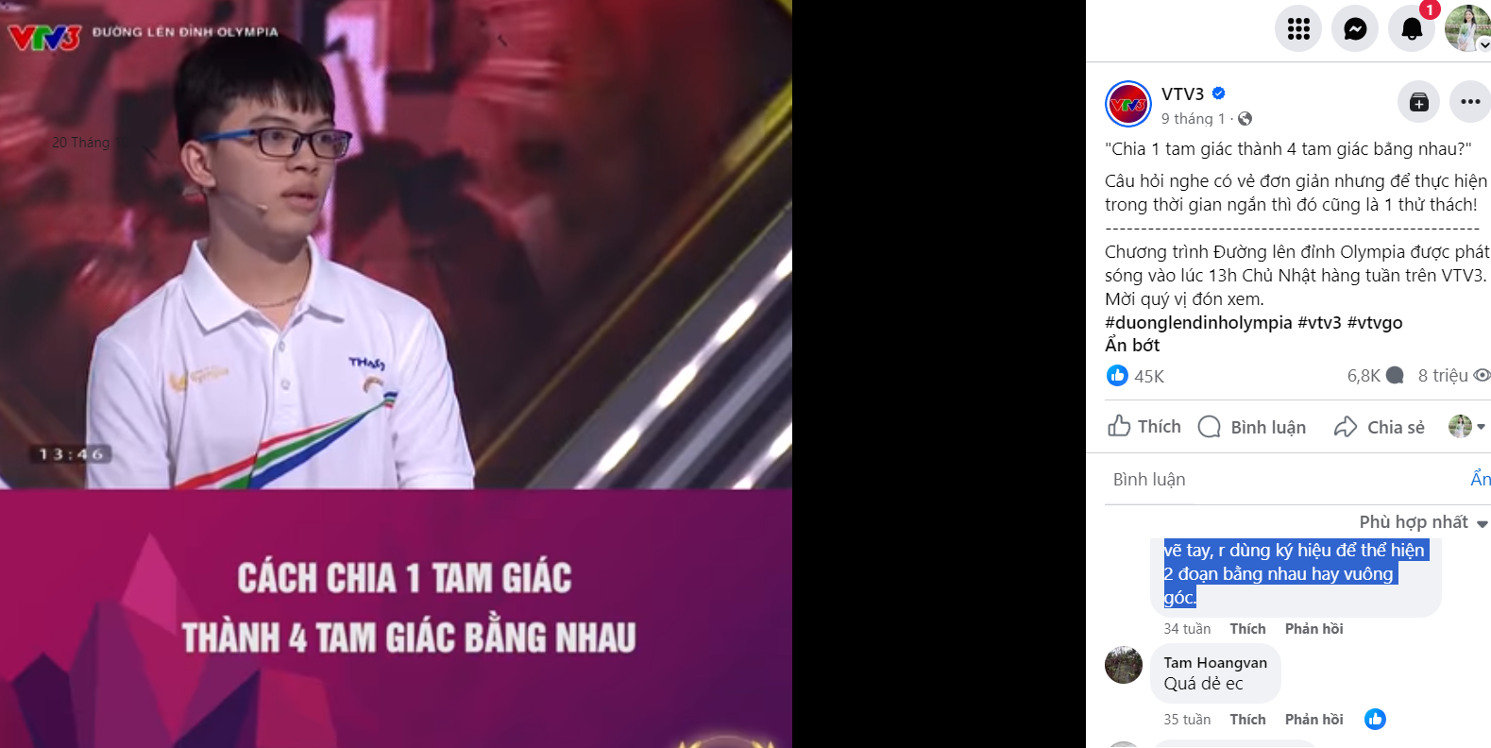
Task: Click Phản hồi under Tam Hoangvan's comment
Action: (x=1313, y=720)
